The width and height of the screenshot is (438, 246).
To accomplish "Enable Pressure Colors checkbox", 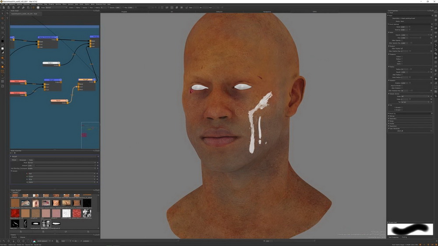I will (x=402, y=56).
